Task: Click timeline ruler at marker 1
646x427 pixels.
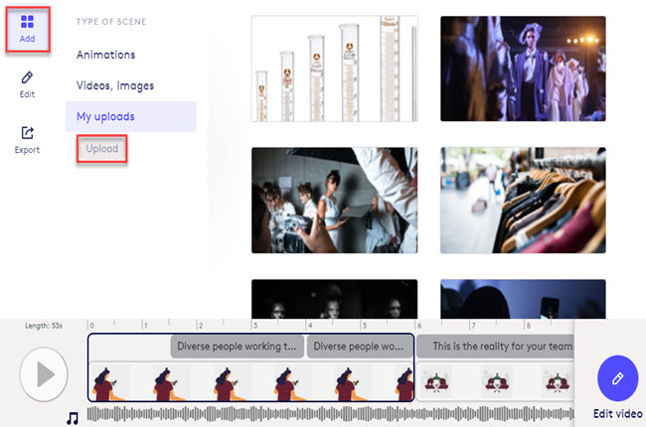Action: pos(145,325)
